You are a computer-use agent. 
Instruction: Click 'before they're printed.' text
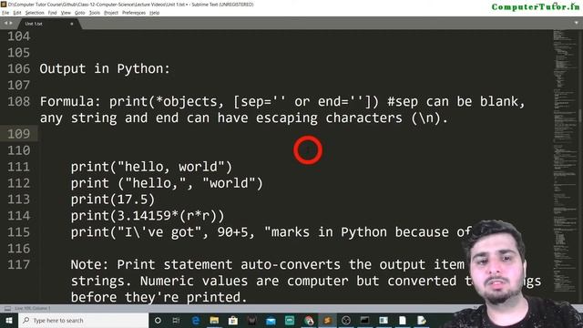click(x=159, y=297)
